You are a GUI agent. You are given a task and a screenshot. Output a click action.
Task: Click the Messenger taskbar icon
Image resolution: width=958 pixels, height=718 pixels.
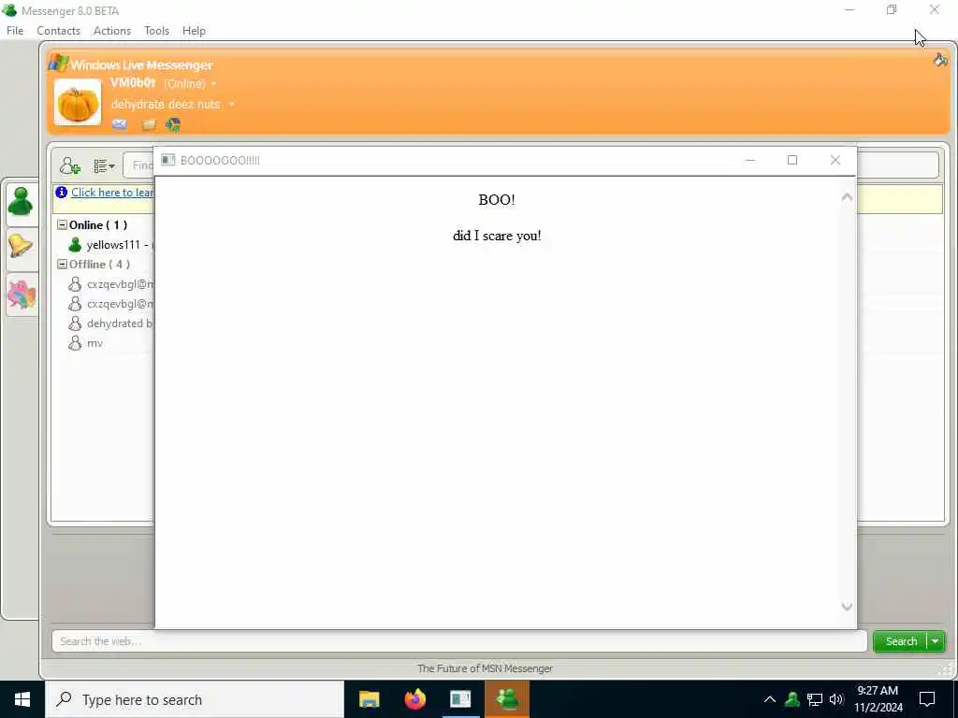[507, 699]
